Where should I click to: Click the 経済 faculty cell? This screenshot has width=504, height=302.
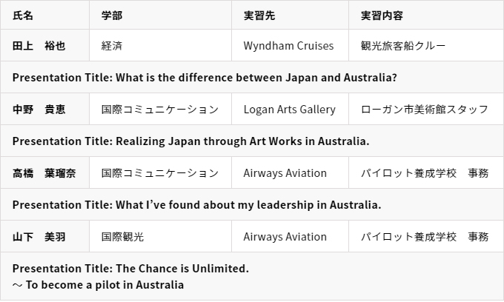(160, 45)
